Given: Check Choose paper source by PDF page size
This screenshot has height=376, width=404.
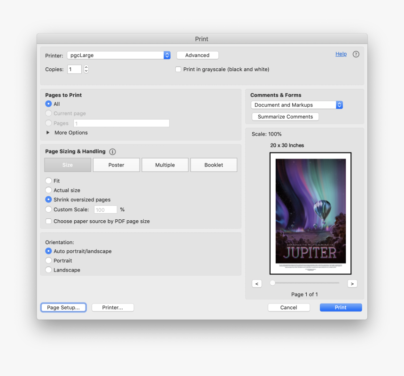Looking at the screenshot, I should [x=48, y=221].
